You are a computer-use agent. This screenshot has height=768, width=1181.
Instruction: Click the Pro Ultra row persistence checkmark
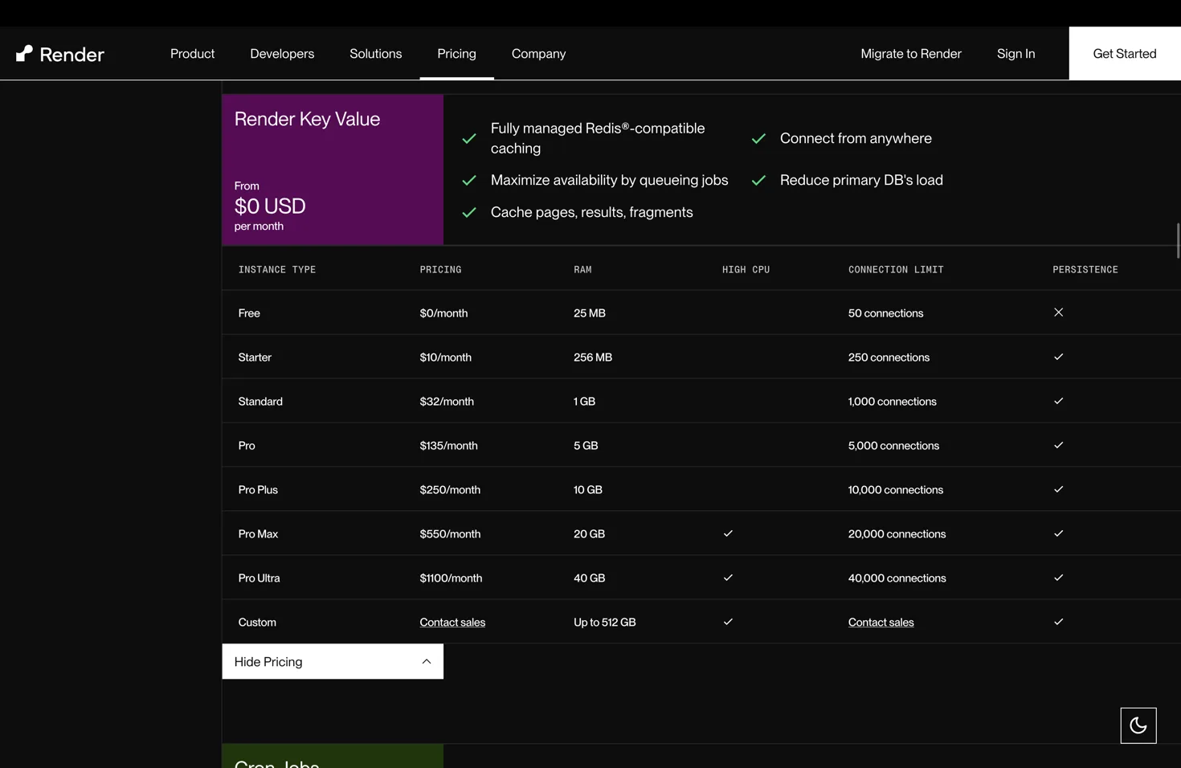tap(1058, 578)
